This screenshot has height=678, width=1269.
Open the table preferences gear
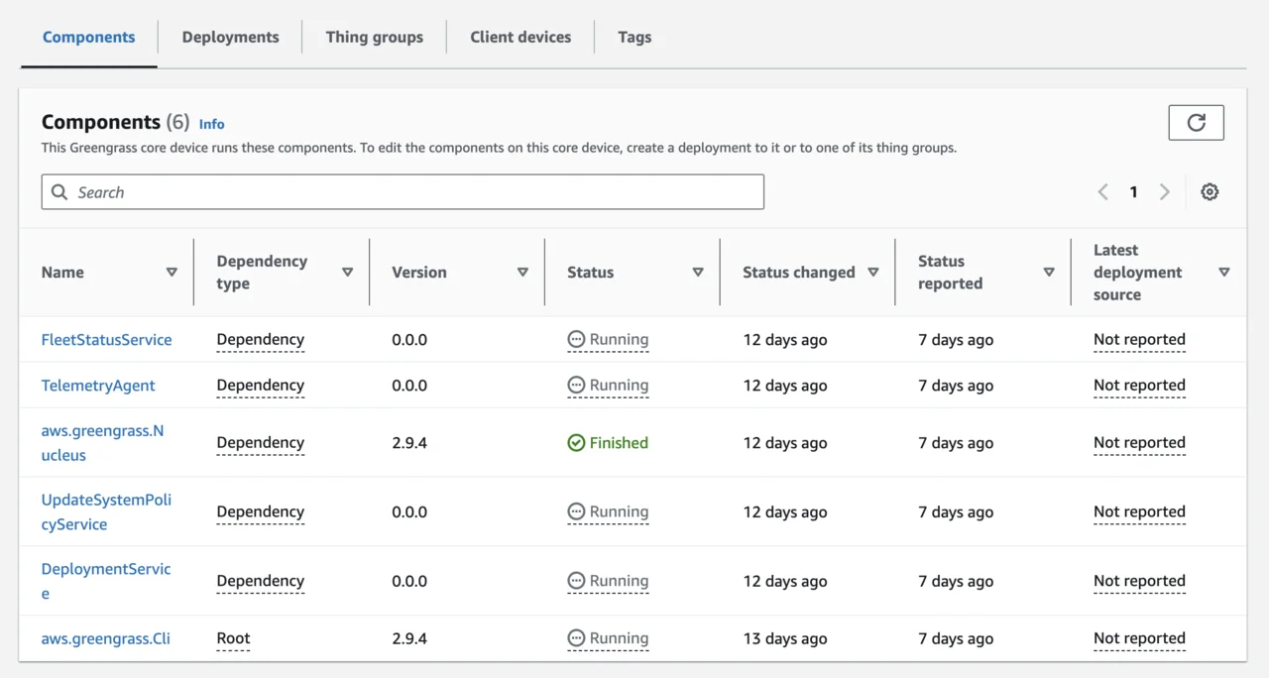(1210, 191)
